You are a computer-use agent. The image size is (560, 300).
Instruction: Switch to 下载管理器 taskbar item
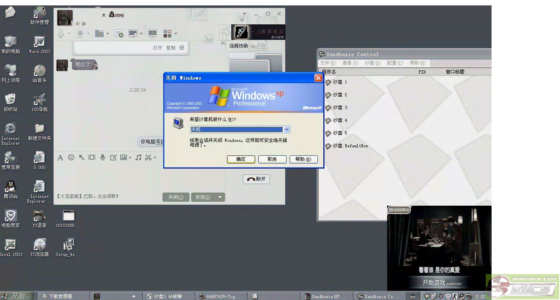click(64, 297)
